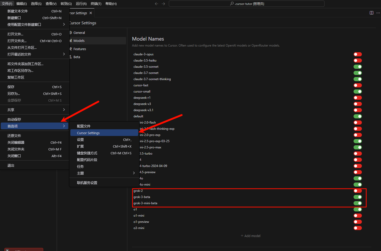Open the Features settings section
This screenshot has width=381, height=251.
[x=97, y=49]
